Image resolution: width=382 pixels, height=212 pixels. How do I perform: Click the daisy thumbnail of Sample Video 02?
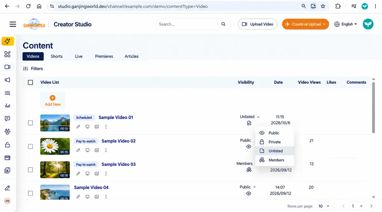pyautogui.click(x=55, y=146)
